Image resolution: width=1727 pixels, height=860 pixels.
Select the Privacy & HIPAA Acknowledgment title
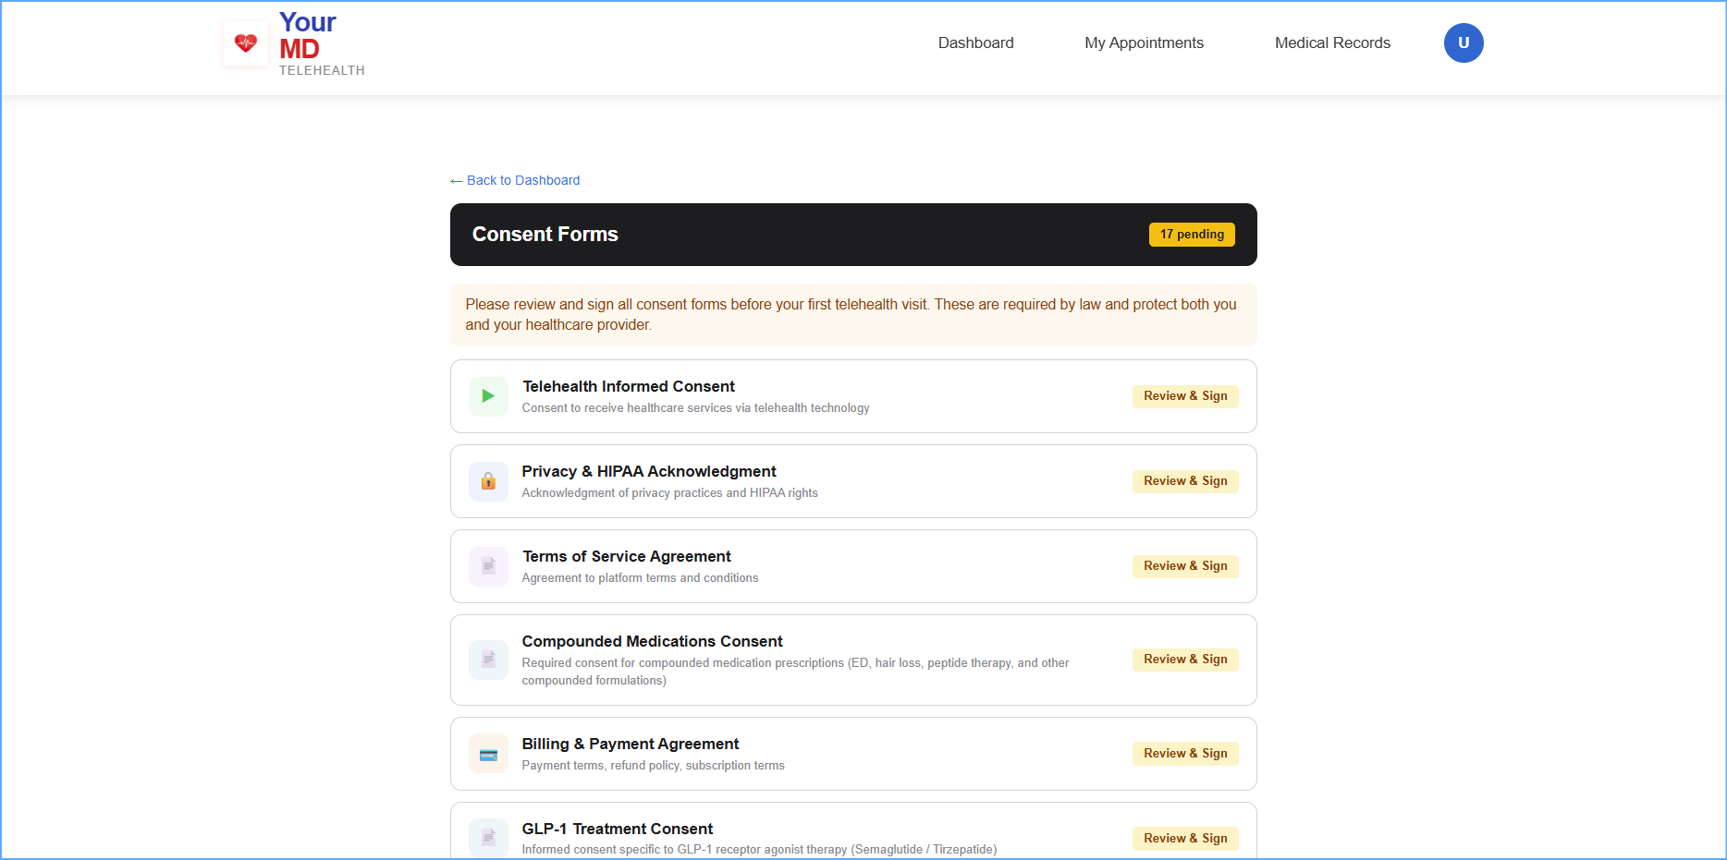tap(649, 471)
